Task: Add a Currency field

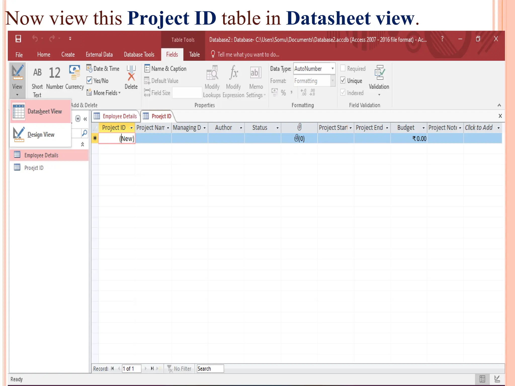Action: coord(74,77)
